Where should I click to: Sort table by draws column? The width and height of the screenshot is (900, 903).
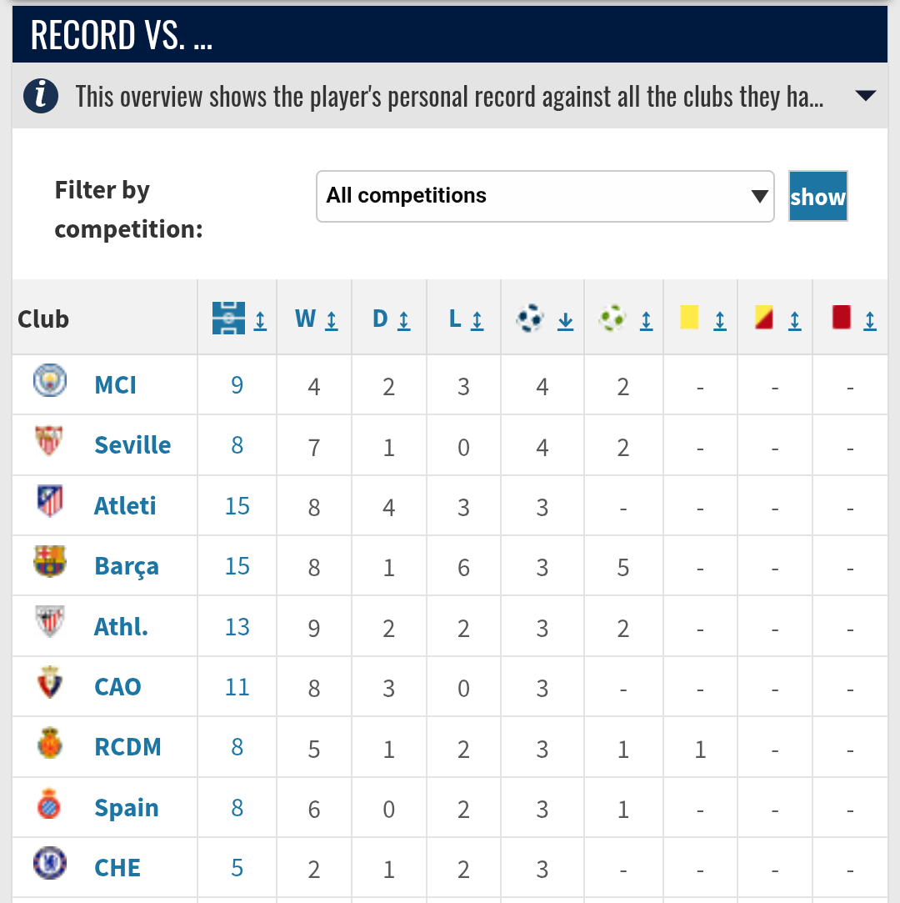(x=392, y=319)
